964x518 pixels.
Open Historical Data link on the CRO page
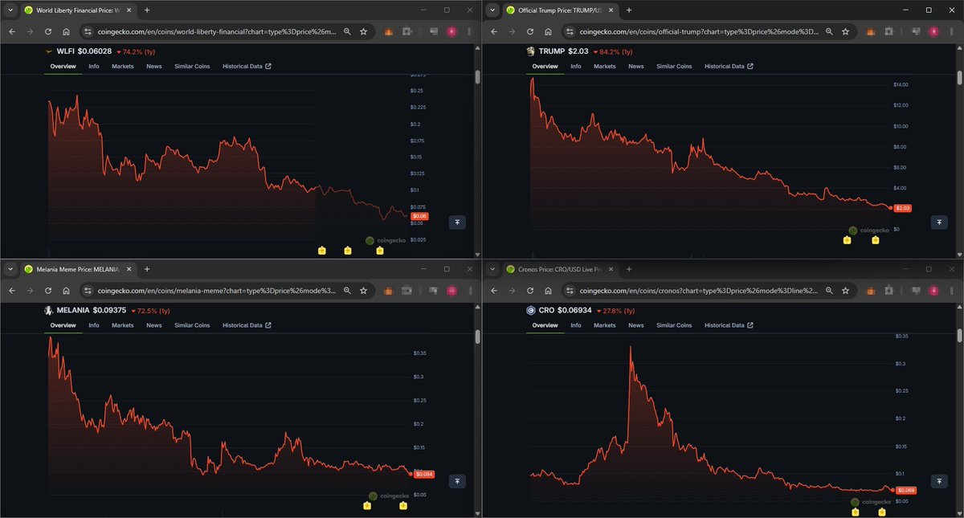pyautogui.click(x=729, y=325)
